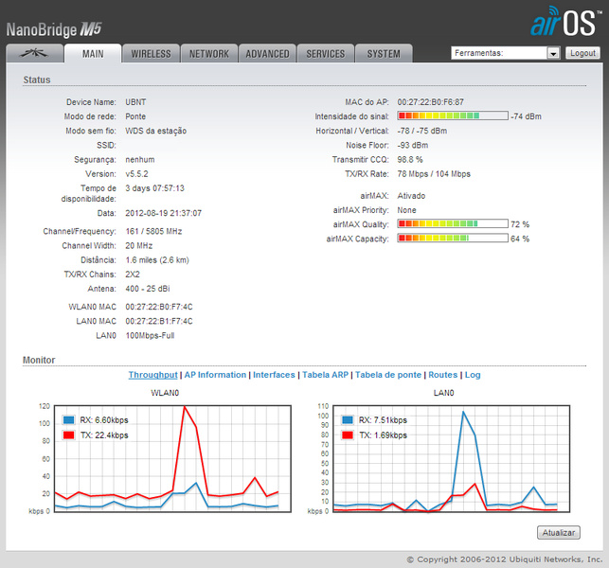
Task: Open the Ferramentas dropdown arrow
Action: coord(553,53)
